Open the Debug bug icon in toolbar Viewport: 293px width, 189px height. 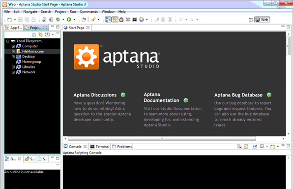pos(58,20)
